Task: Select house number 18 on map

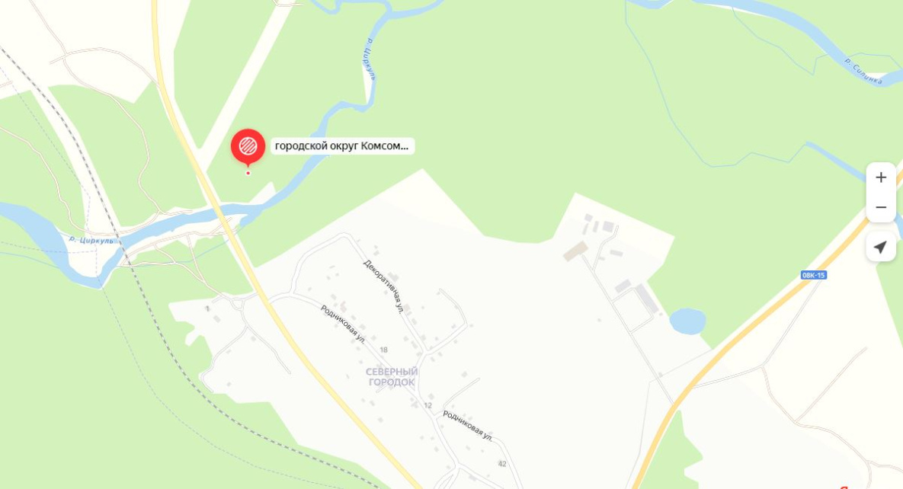Action: [x=383, y=350]
